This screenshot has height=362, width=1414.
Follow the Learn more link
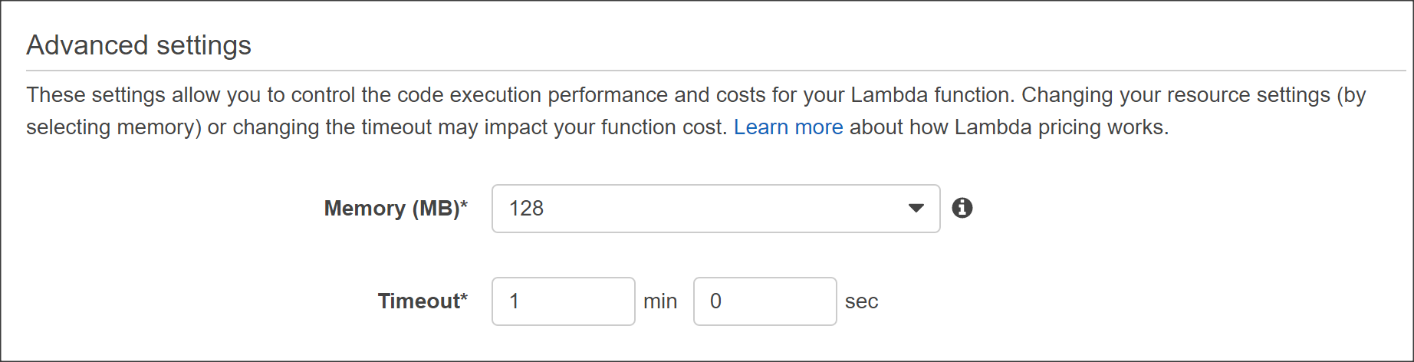click(x=788, y=127)
